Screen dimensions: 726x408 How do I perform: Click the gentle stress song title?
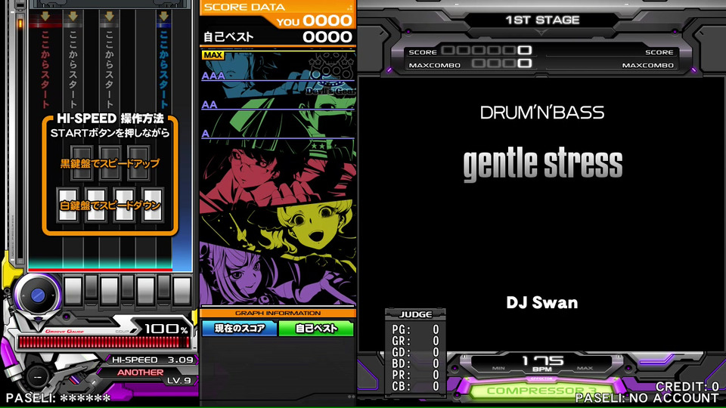point(543,164)
